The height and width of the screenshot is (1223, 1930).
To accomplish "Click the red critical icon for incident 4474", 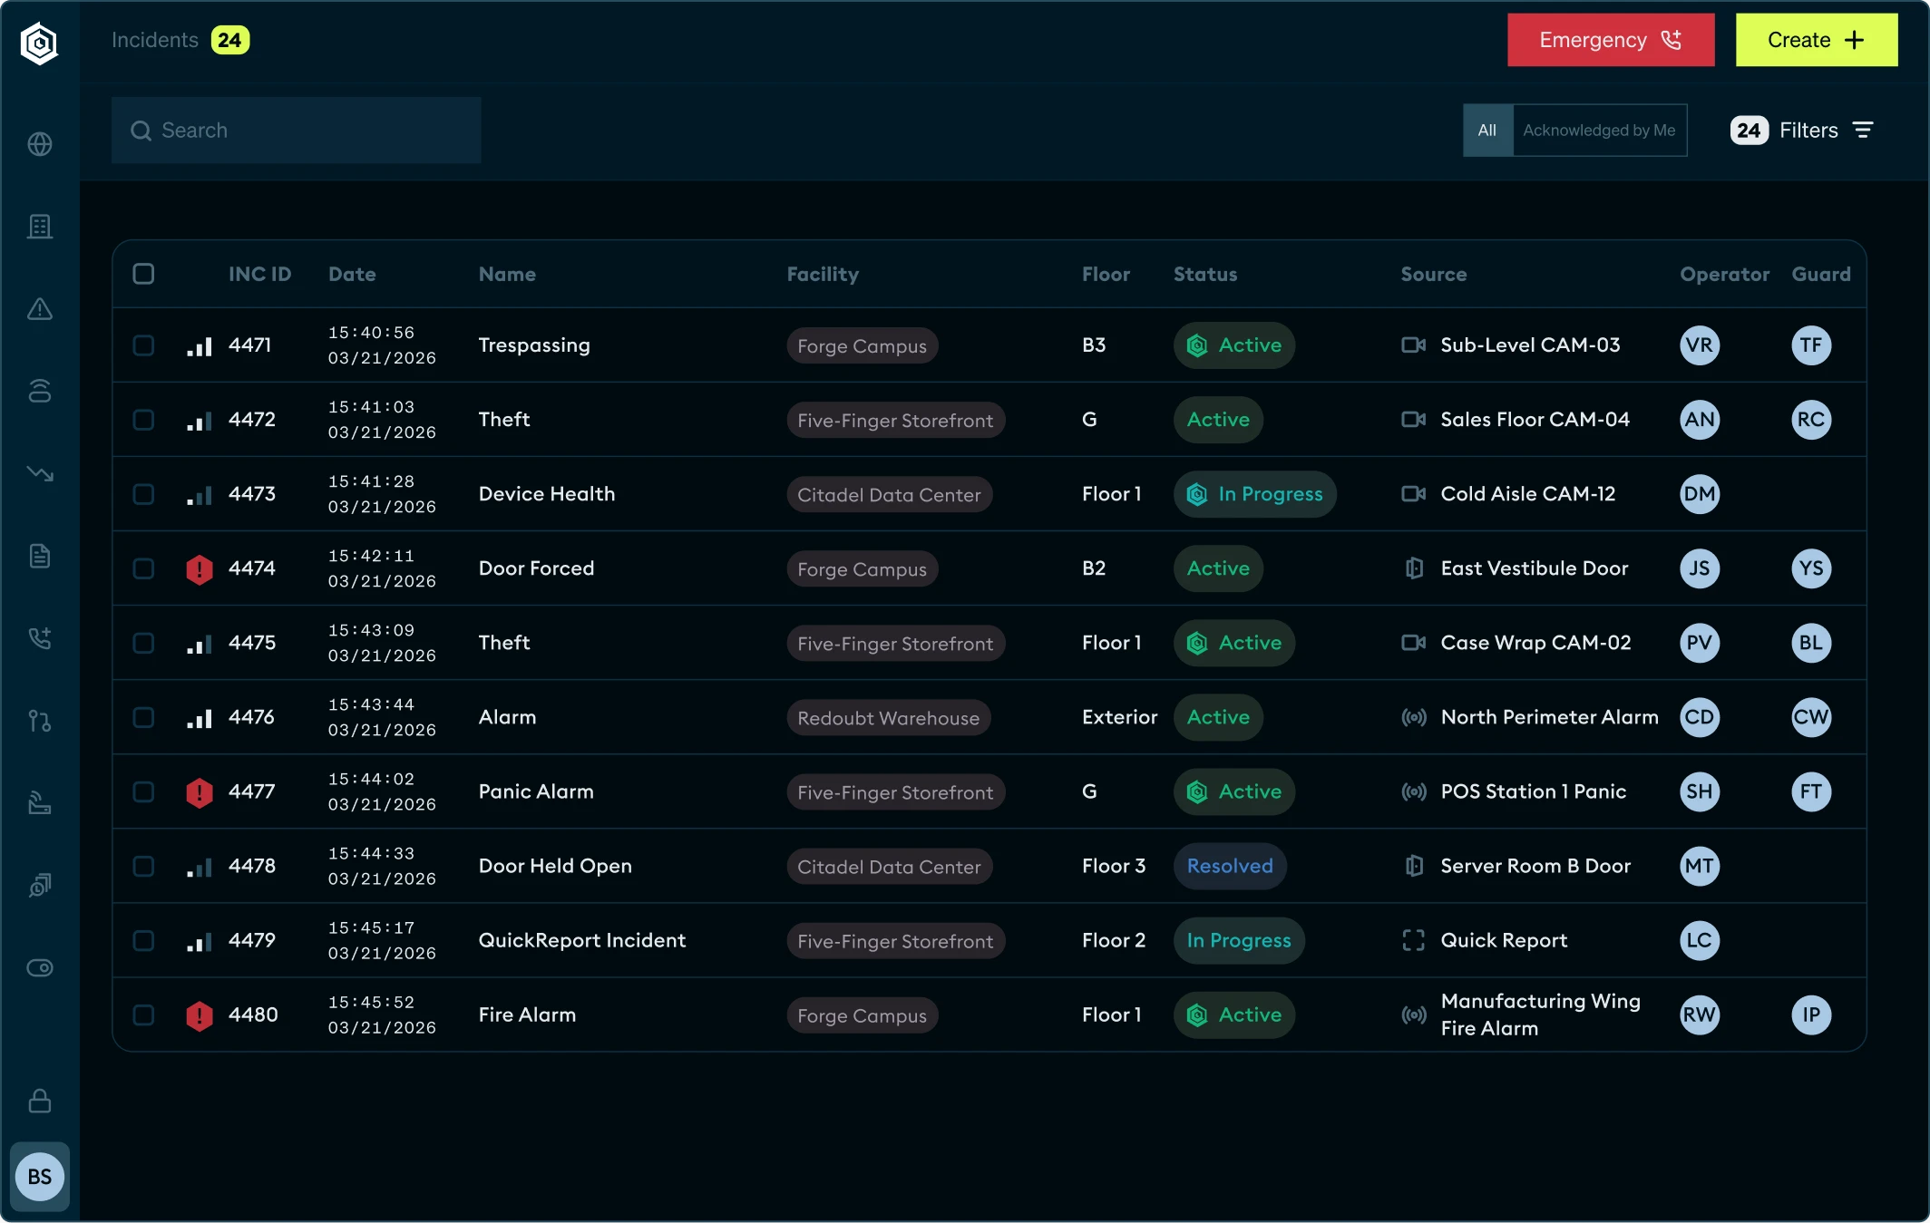I will 200,568.
